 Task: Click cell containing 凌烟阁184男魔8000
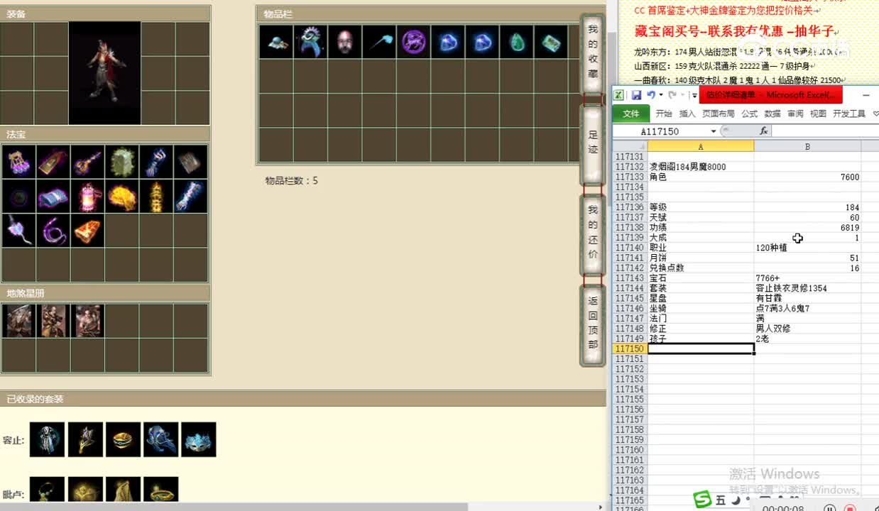pyautogui.click(x=701, y=167)
